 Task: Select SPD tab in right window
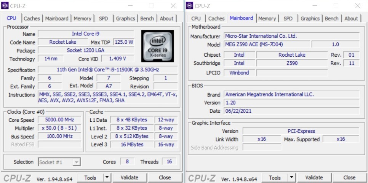coord(288,19)
